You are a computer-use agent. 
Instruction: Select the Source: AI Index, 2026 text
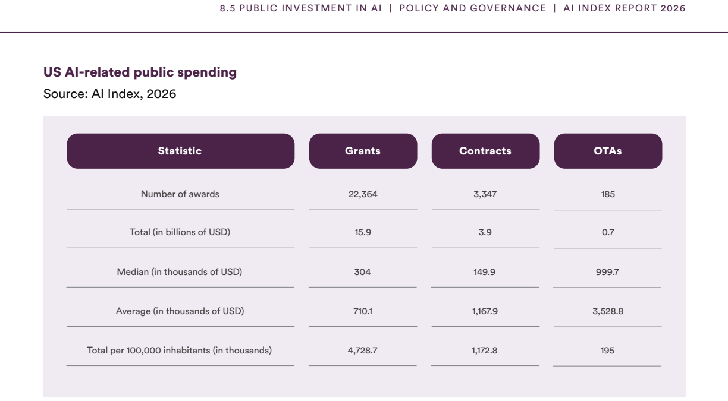[110, 94]
